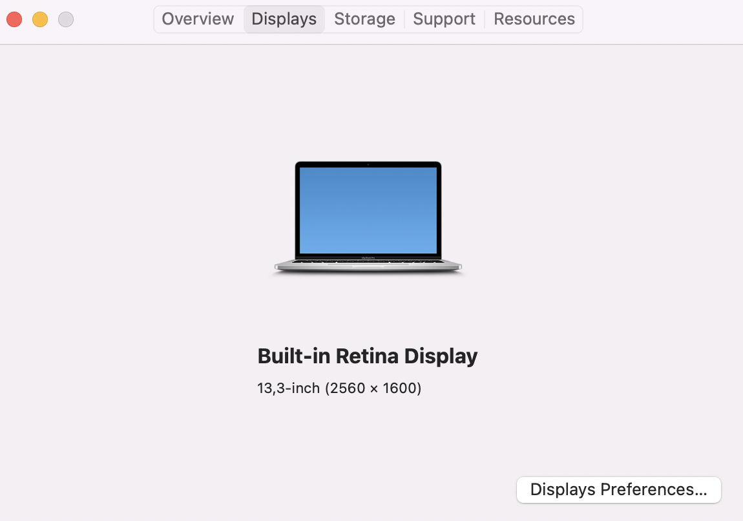This screenshot has height=521, width=743.
Task: Click the camera dot on the laptop bezel
Action: 368,164
